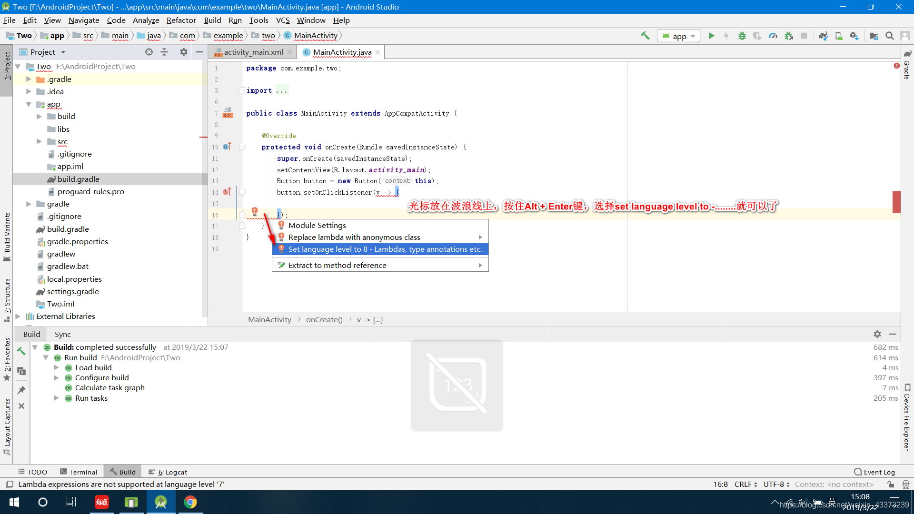Click the Windows Start button
914x514 pixels.
click(14, 502)
